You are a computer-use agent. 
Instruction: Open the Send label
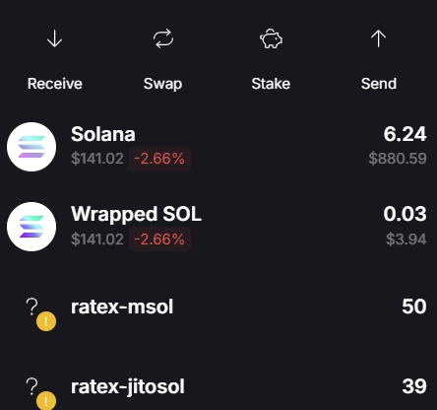pyautogui.click(x=379, y=84)
